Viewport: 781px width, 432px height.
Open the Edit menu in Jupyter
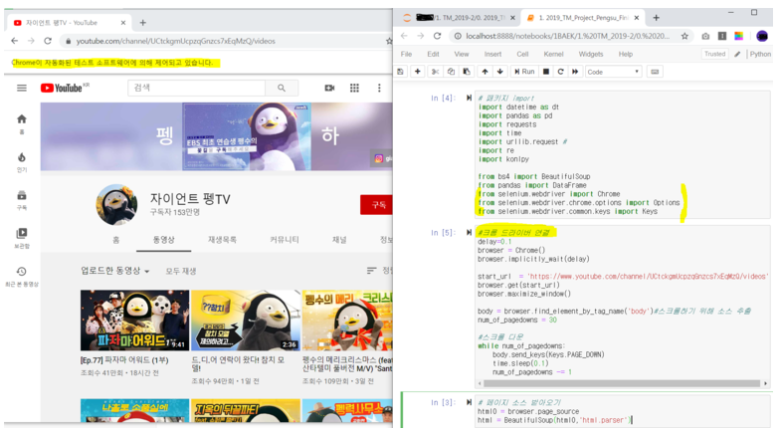pos(433,54)
